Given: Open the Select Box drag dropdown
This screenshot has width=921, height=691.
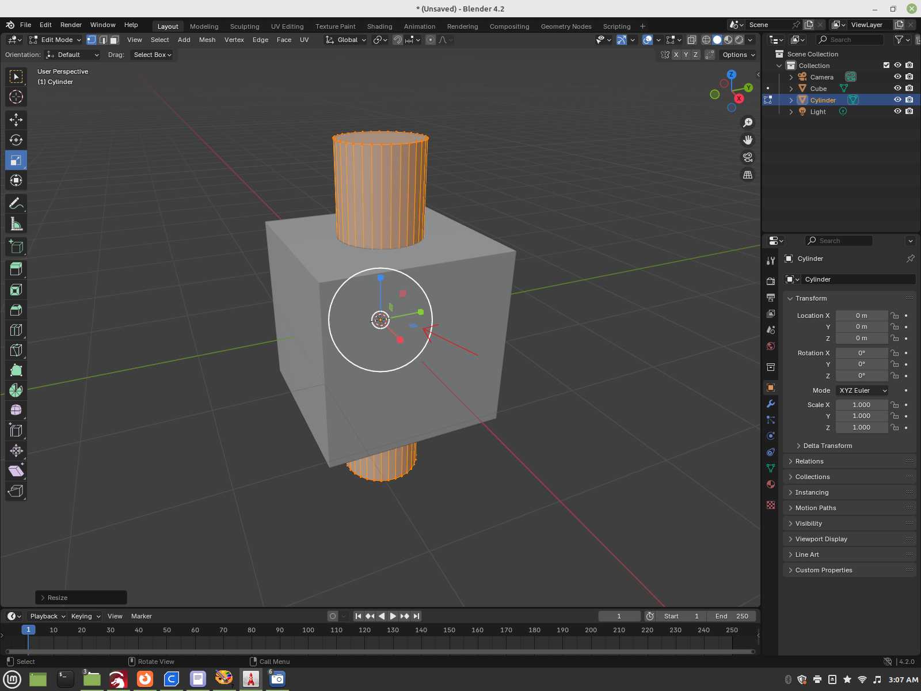Looking at the screenshot, I should tap(153, 55).
